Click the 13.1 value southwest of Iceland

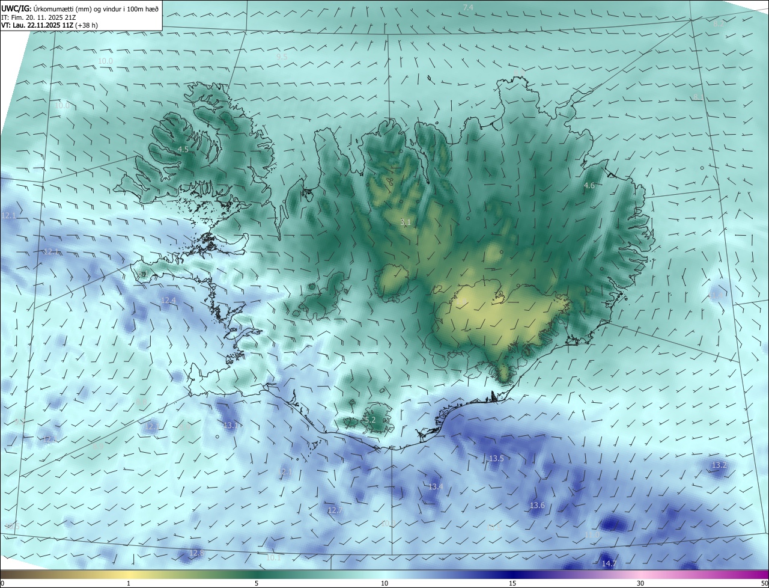[231, 425]
